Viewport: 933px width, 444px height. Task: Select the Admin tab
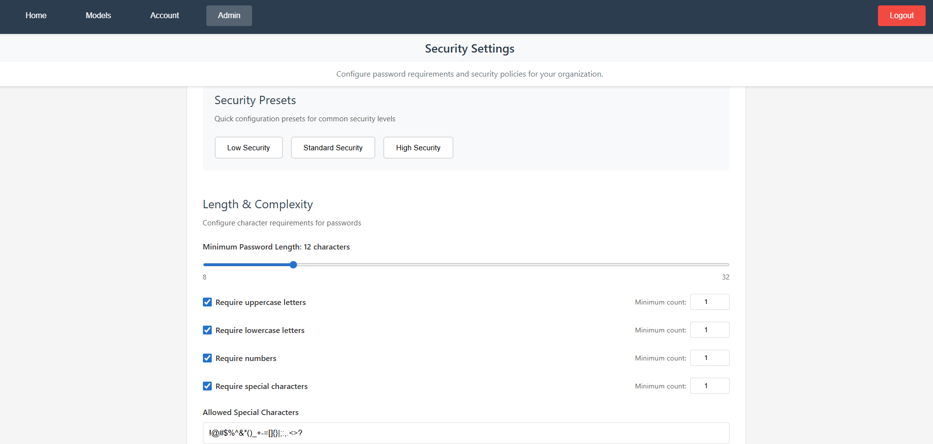(x=228, y=15)
